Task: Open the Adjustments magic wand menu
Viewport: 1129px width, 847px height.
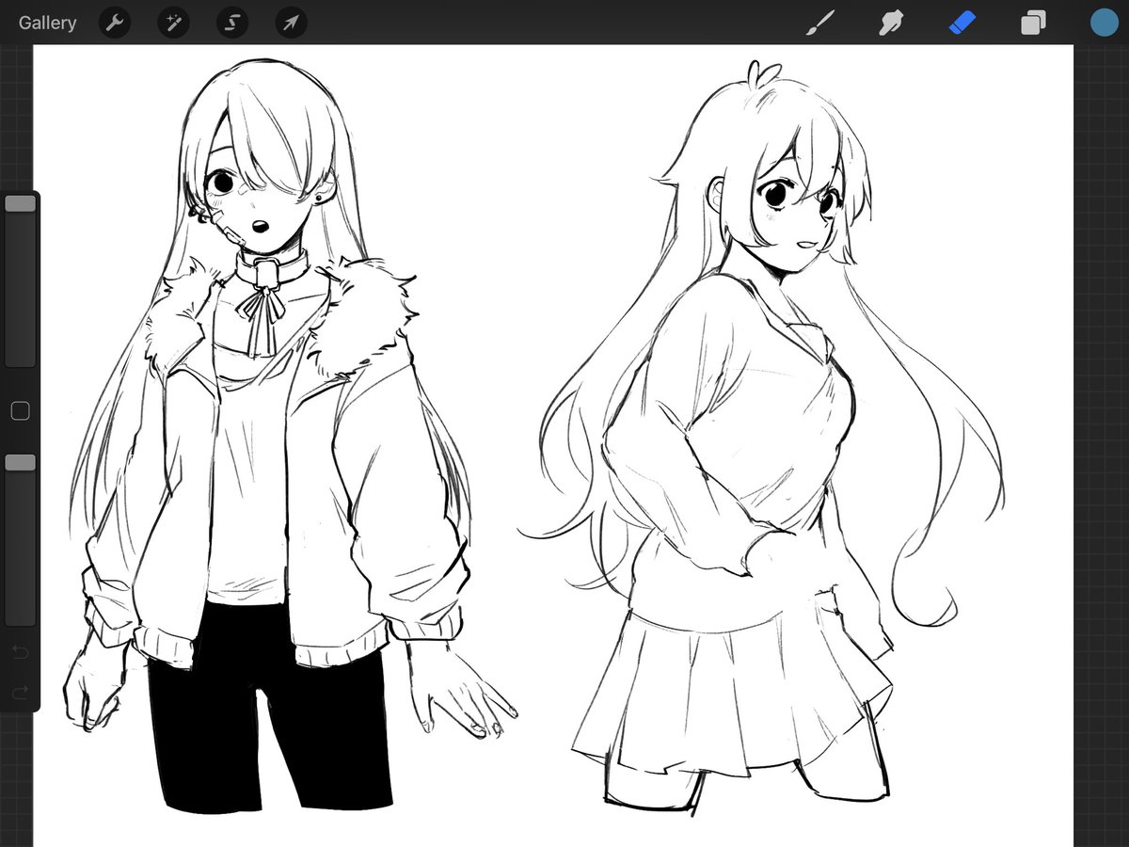Action: (x=174, y=23)
